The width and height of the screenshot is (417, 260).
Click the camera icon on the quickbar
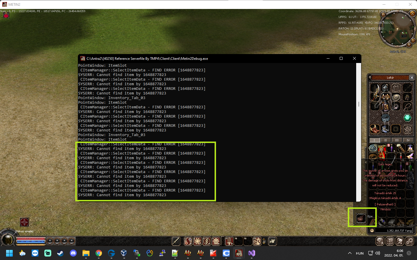click(x=272, y=241)
